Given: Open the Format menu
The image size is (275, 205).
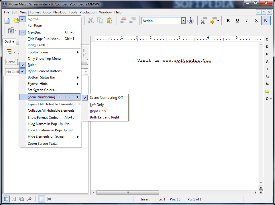Looking at the screenshot, I should point(35,12).
